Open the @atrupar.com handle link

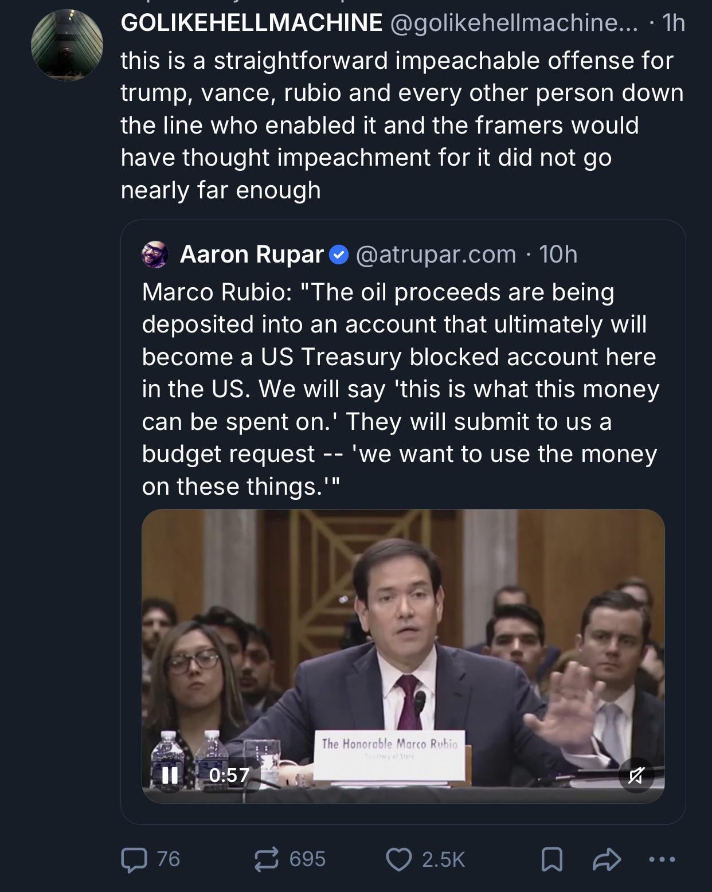(436, 255)
